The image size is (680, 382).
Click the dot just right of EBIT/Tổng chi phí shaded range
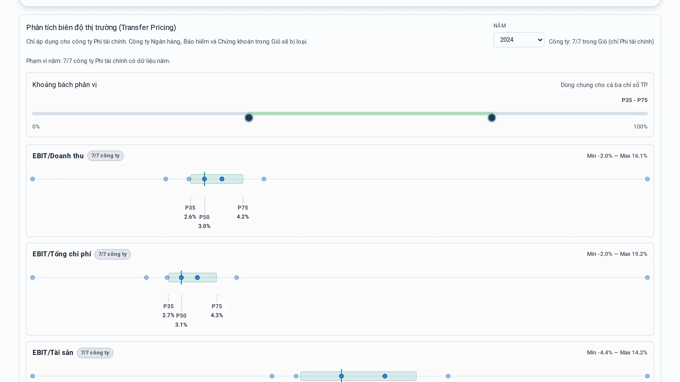point(237,278)
